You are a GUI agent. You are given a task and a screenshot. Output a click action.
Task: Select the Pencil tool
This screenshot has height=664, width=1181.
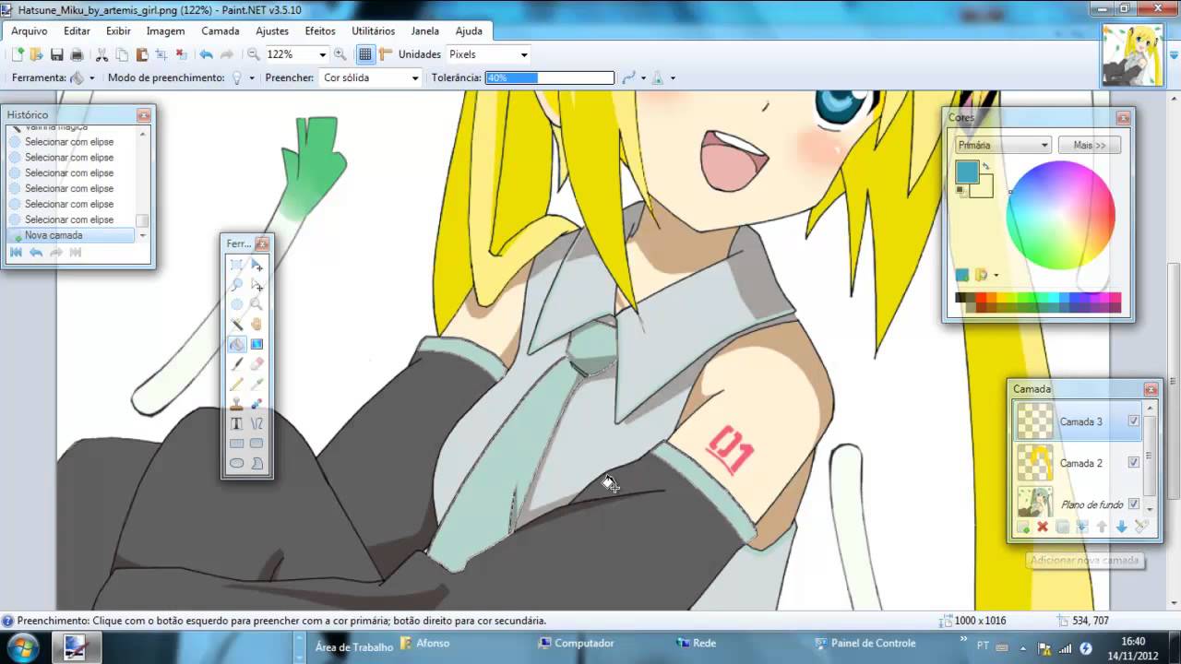tap(237, 384)
